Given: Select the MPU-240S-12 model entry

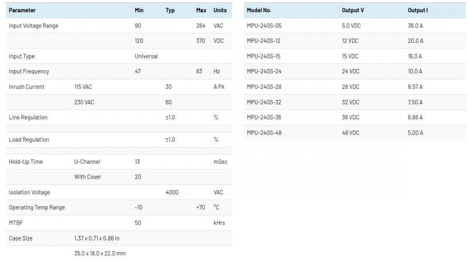Looking at the screenshot, I should (x=263, y=41).
